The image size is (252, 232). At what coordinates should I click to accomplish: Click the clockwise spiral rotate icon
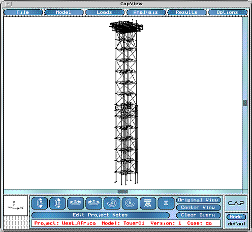(x=130, y=203)
